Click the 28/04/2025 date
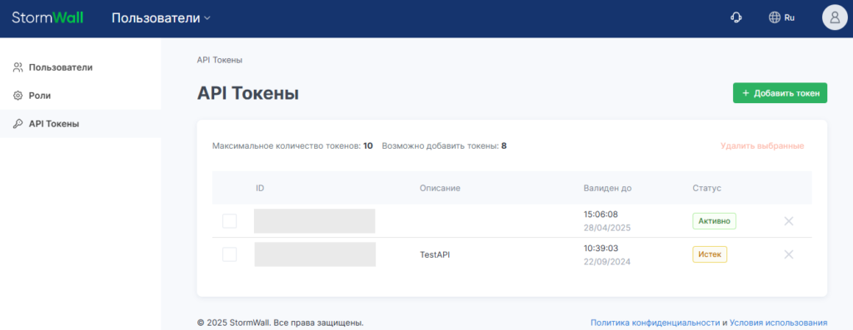The height and width of the screenshot is (330, 853). pyautogui.click(x=607, y=228)
